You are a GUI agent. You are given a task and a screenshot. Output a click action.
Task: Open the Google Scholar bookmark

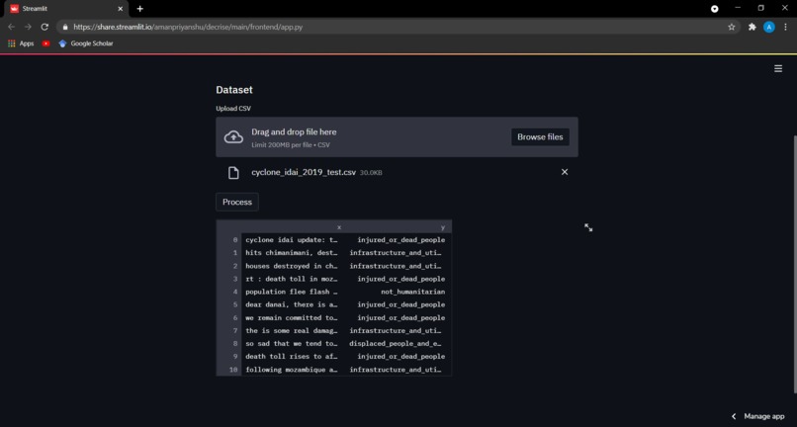click(86, 43)
